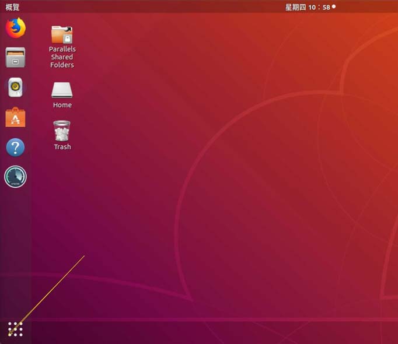This screenshot has height=344, width=398.
Task: Select the Home drive desktop icon
Action: click(62, 90)
